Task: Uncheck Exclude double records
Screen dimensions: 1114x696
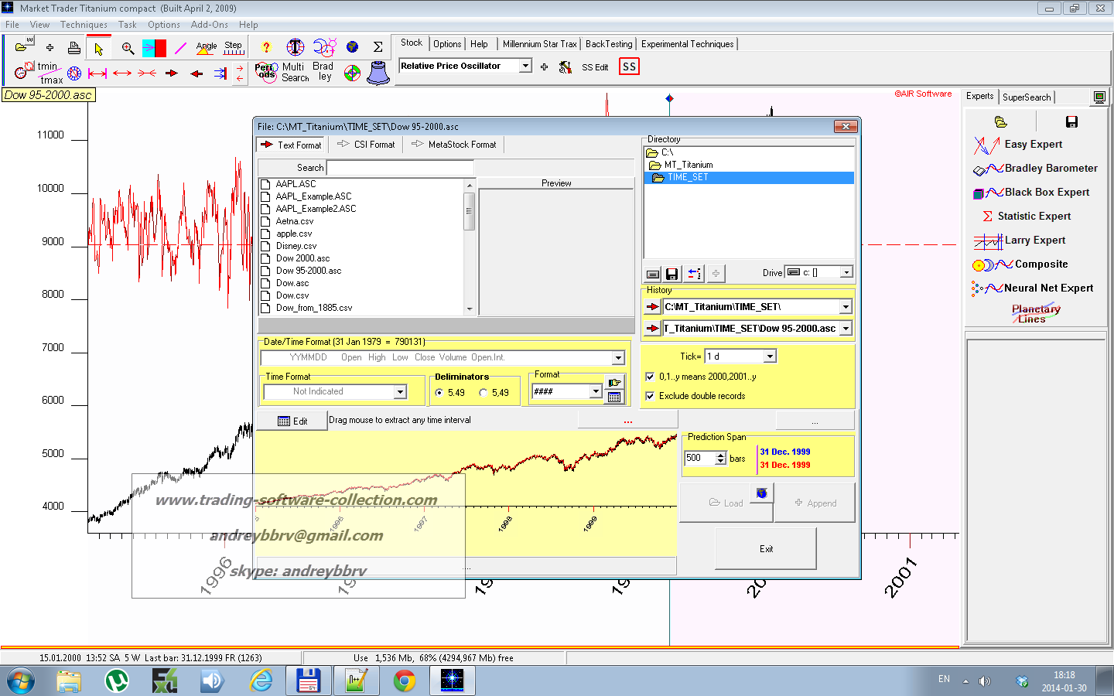Action: pos(650,396)
